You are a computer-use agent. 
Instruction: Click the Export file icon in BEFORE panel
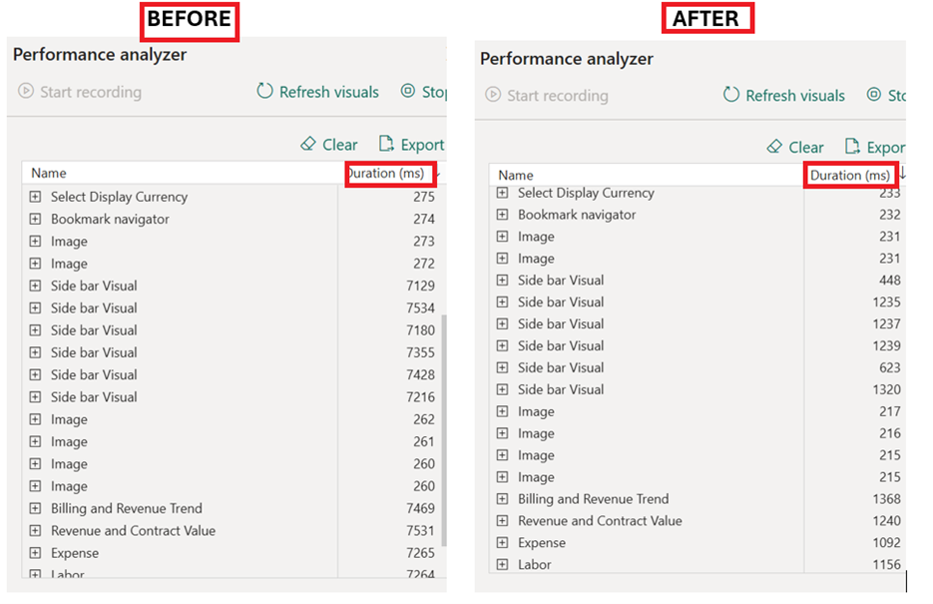[387, 145]
